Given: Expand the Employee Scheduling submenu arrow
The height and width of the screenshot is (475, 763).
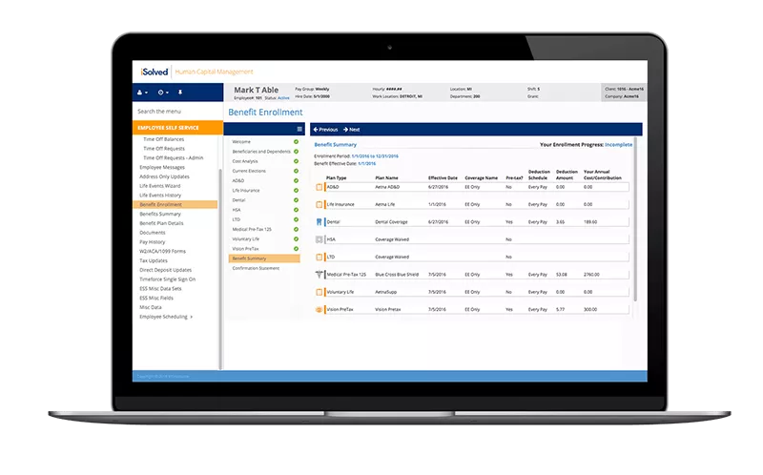Looking at the screenshot, I should tap(192, 317).
